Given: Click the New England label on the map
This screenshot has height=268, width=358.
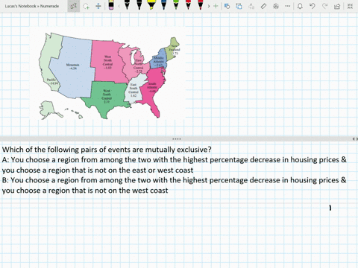Looking at the screenshot, I should [175, 49].
